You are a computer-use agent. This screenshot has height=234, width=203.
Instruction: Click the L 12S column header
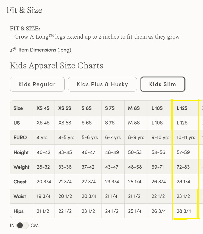pos(182,108)
